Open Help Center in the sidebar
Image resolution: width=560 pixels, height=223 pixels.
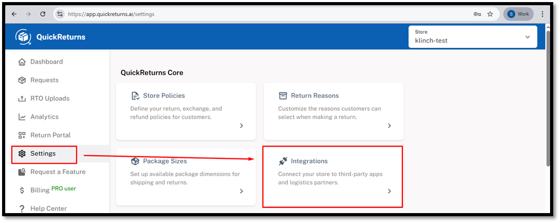49,209
